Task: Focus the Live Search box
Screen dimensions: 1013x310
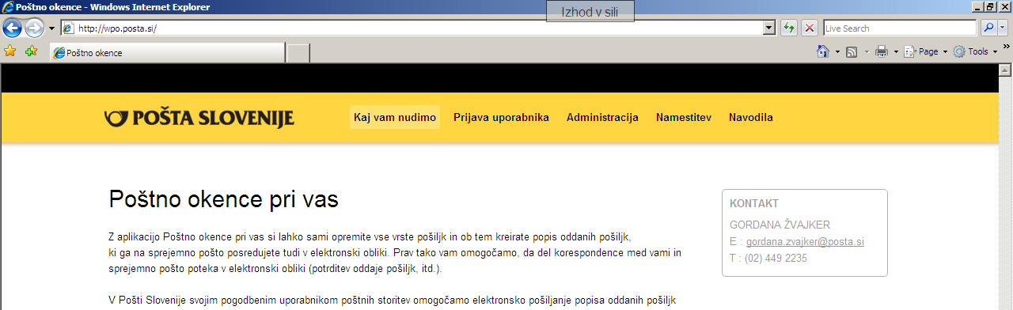Action: 900,28
